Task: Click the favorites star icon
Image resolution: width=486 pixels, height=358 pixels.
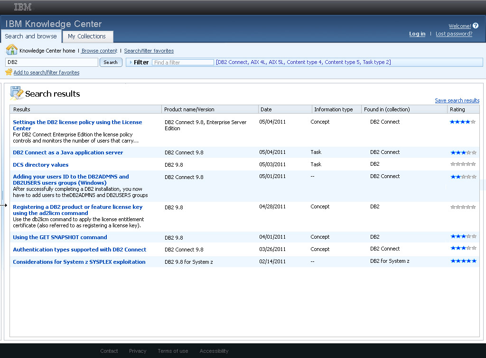Action: tap(9, 72)
